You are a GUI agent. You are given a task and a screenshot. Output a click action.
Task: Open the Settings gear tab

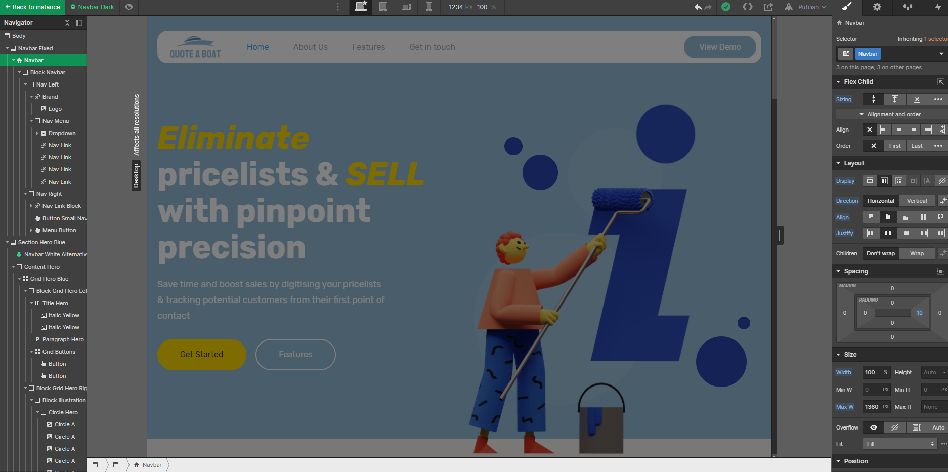pyautogui.click(x=877, y=7)
